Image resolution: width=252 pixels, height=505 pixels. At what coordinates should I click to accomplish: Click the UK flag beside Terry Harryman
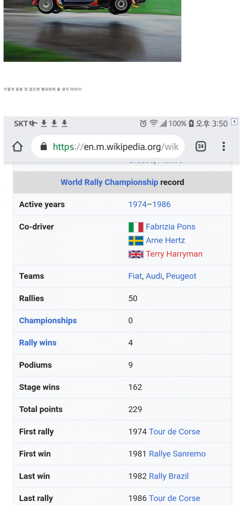point(136,254)
